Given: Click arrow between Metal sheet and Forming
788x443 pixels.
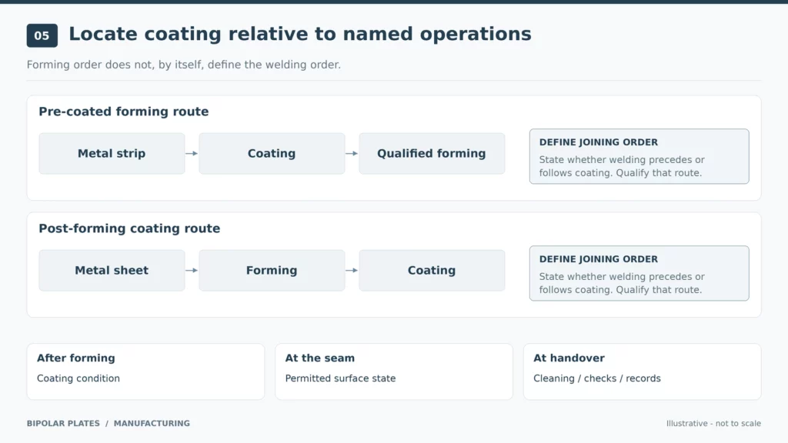Looking at the screenshot, I should click(192, 271).
